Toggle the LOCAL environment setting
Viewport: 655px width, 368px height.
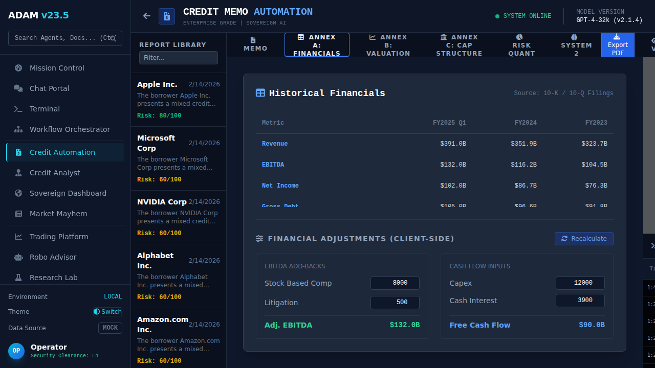pos(113,297)
